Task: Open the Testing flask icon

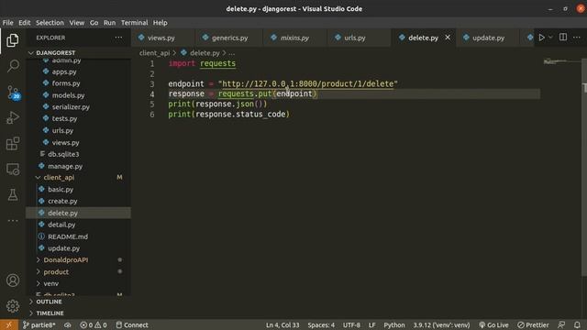Action: pos(13,195)
